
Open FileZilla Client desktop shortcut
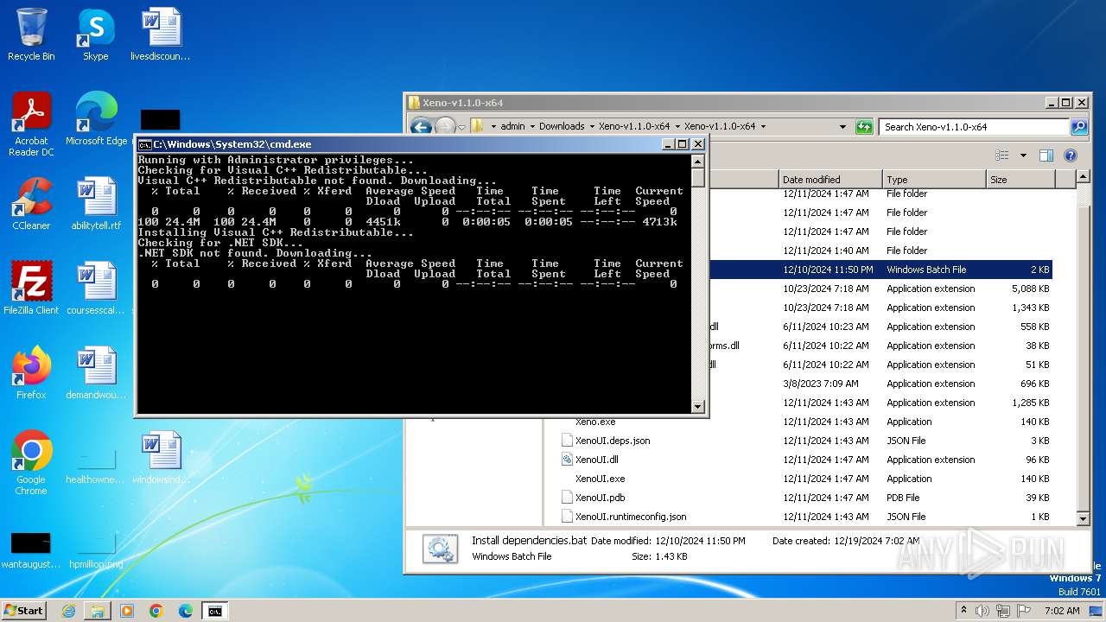click(31, 289)
